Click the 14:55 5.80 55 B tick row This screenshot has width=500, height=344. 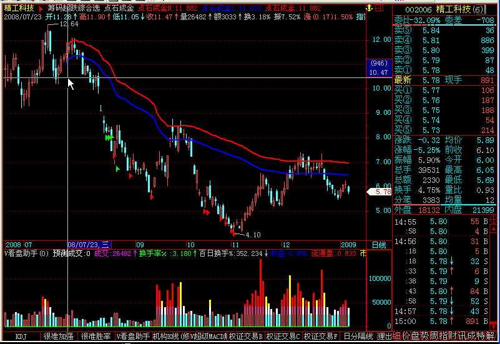coord(441,222)
